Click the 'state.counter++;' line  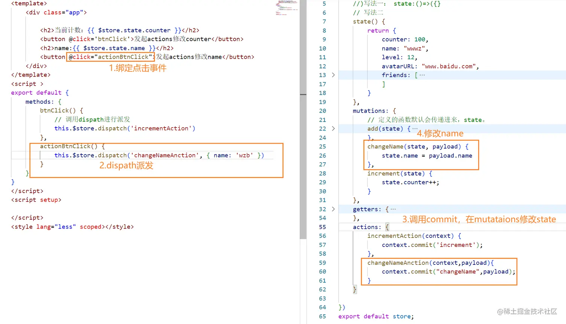pyautogui.click(x=411, y=182)
